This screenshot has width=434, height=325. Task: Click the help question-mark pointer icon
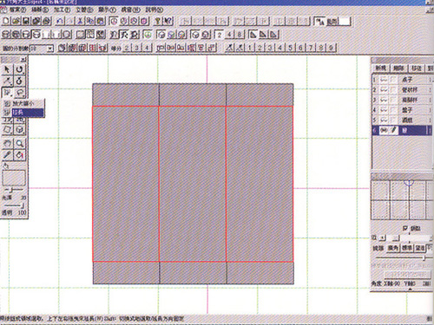168,21
